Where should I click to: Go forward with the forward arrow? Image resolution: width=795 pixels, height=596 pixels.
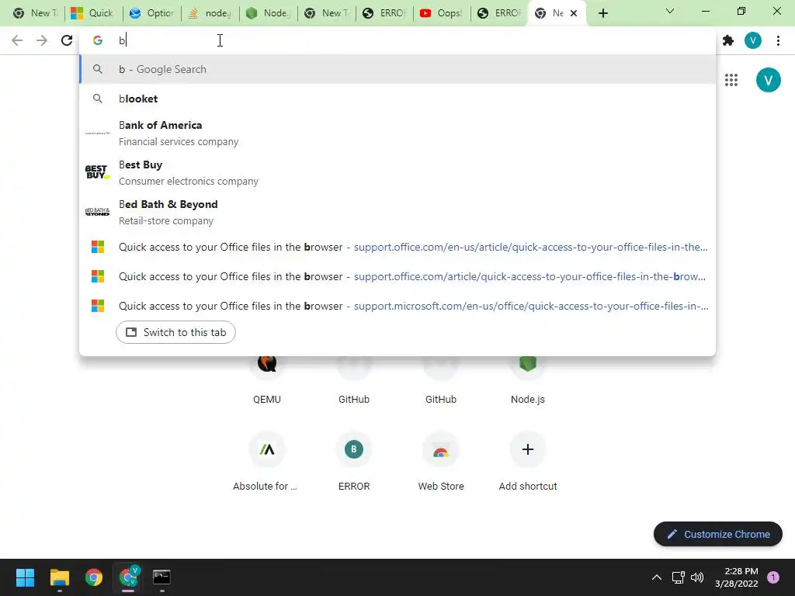click(x=42, y=40)
